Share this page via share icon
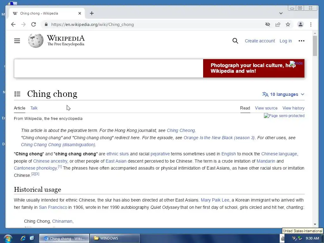Screen dimensions: 324x243 278,24
